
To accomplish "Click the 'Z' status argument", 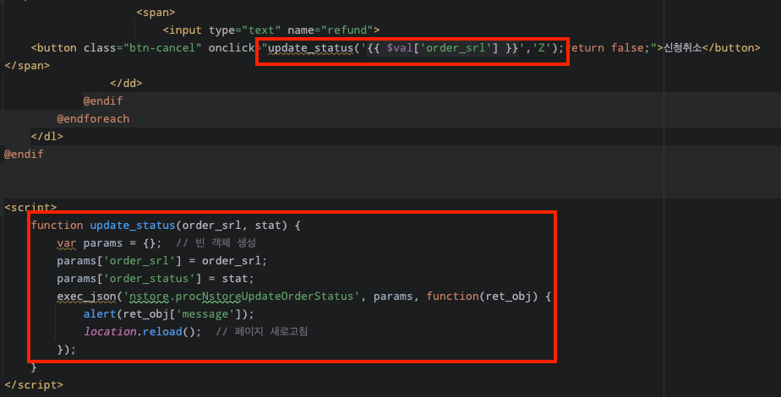I will click(x=542, y=48).
